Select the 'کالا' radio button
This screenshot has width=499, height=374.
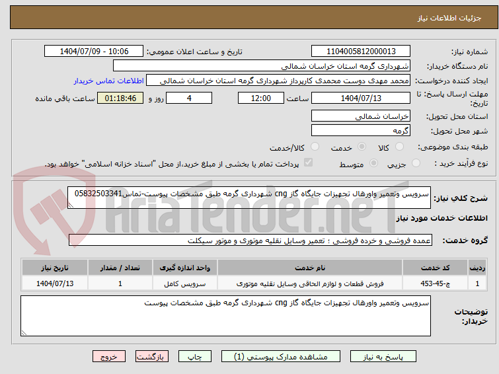pos(399,147)
